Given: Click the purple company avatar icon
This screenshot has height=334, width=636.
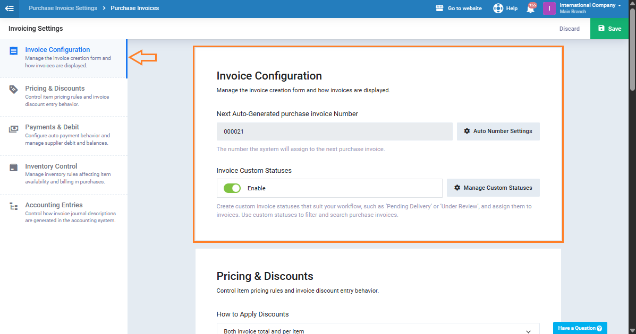Looking at the screenshot, I should click(549, 8).
